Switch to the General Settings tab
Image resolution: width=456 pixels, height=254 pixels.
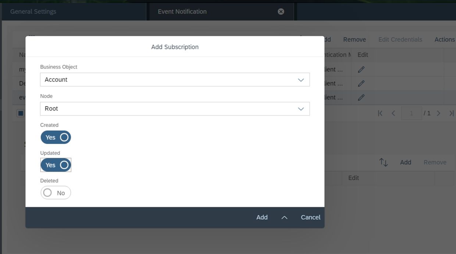tap(74, 11)
